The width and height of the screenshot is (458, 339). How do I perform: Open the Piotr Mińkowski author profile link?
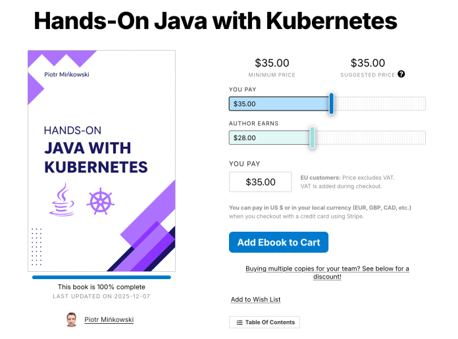point(109,320)
